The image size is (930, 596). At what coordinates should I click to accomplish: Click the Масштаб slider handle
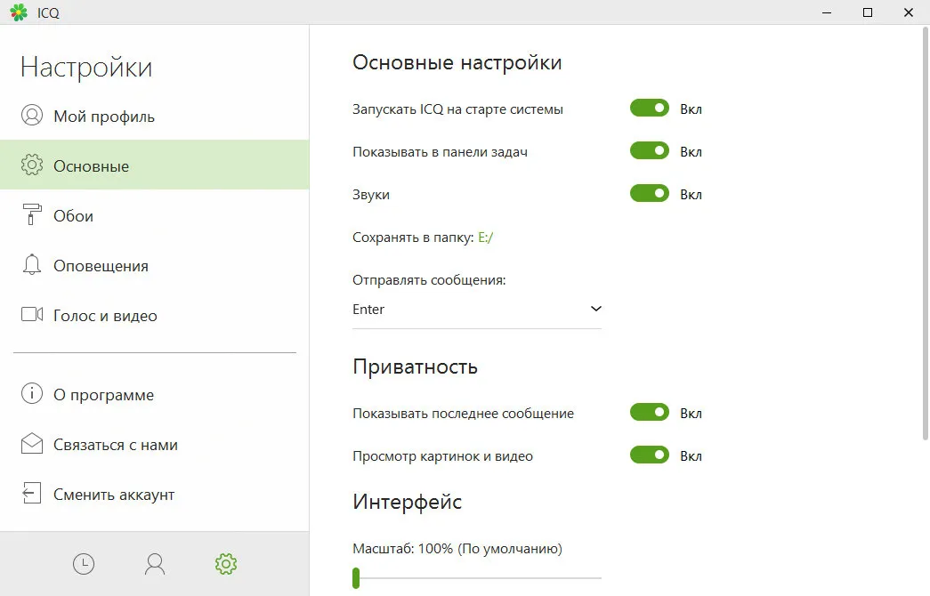point(356,577)
